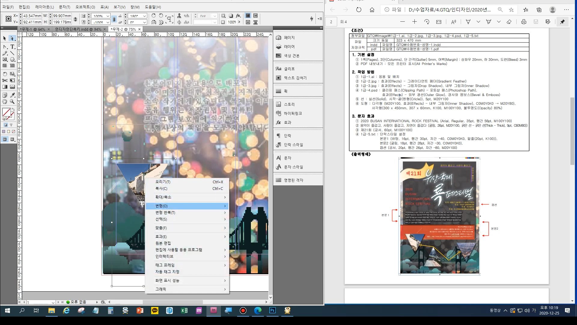The height and width of the screenshot is (325, 577).
Task: Open the scale X percentage dropdown
Action: pos(108,16)
